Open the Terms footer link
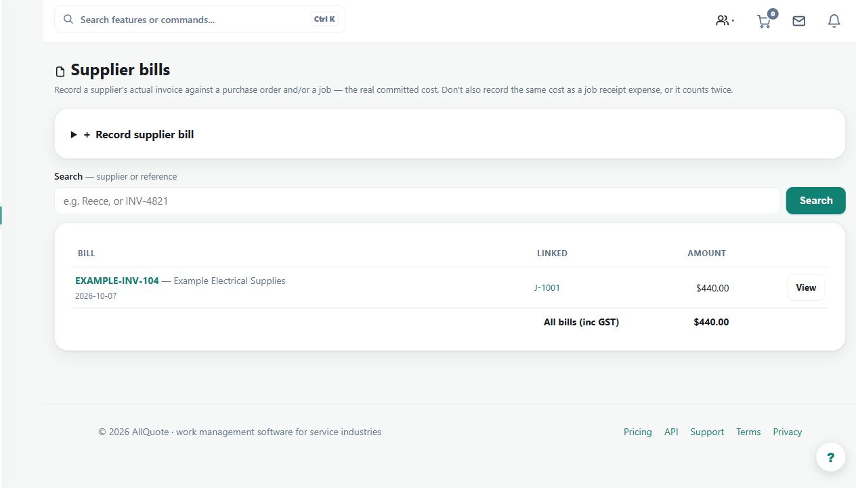Screen dimensions: 856x488 tap(748, 432)
